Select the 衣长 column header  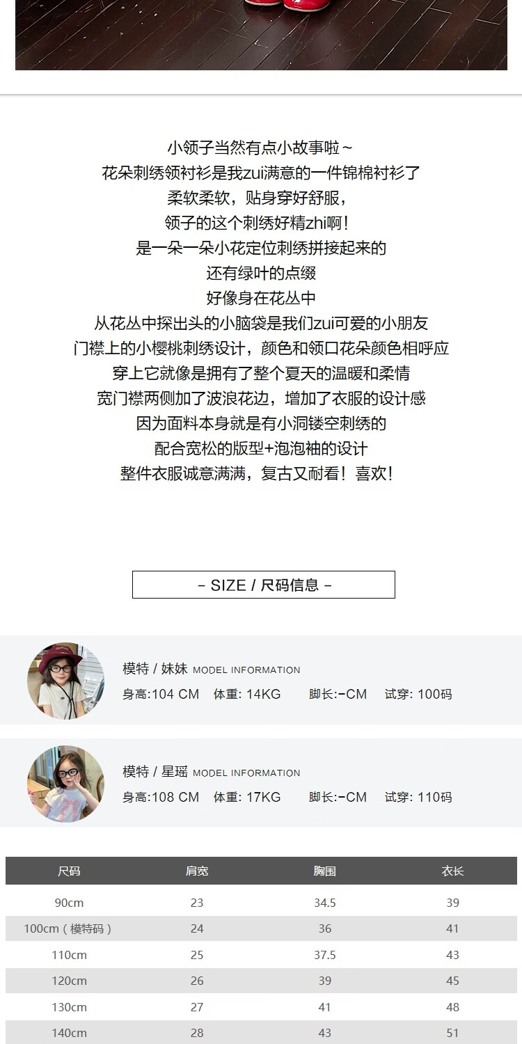452,871
